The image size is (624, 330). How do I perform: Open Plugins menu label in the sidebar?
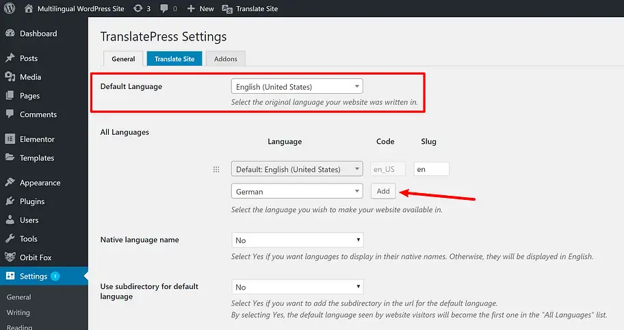pos(32,201)
